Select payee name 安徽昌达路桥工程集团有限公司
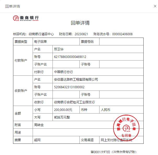 click(76, 79)
